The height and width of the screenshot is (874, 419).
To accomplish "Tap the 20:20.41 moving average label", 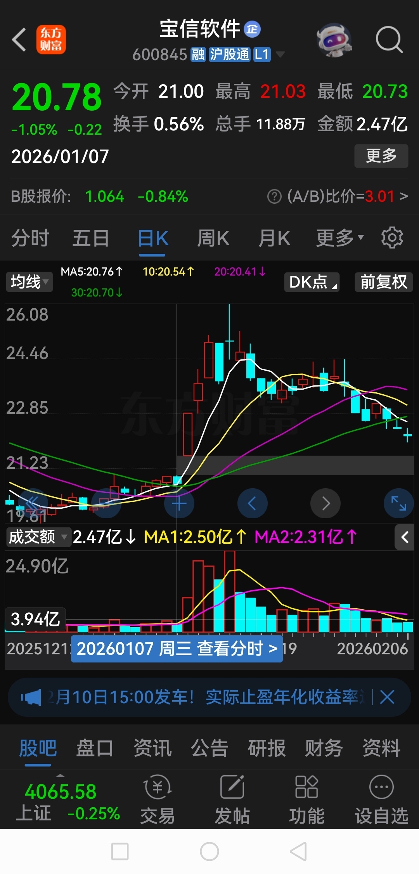I will [x=240, y=272].
